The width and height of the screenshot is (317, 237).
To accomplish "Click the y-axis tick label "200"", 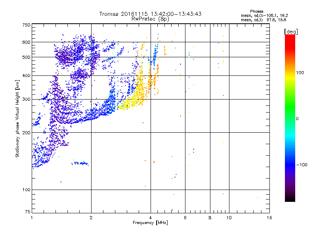I will tap(26, 133).
